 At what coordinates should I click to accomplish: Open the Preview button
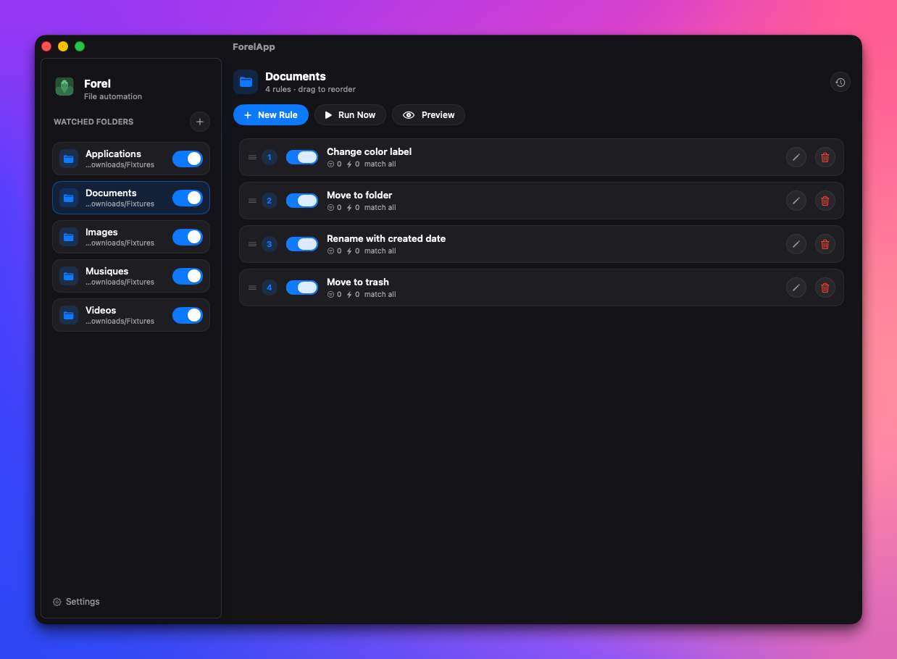tap(428, 115)
